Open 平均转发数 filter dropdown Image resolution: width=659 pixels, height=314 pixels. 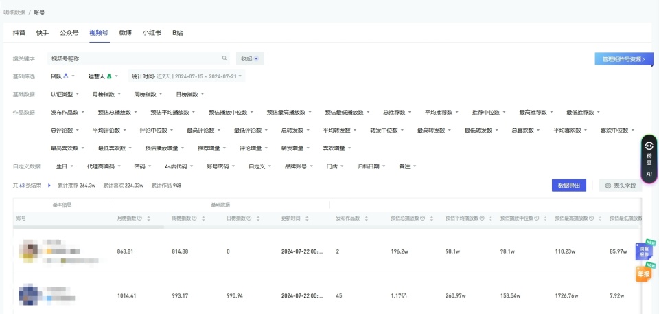340,130
